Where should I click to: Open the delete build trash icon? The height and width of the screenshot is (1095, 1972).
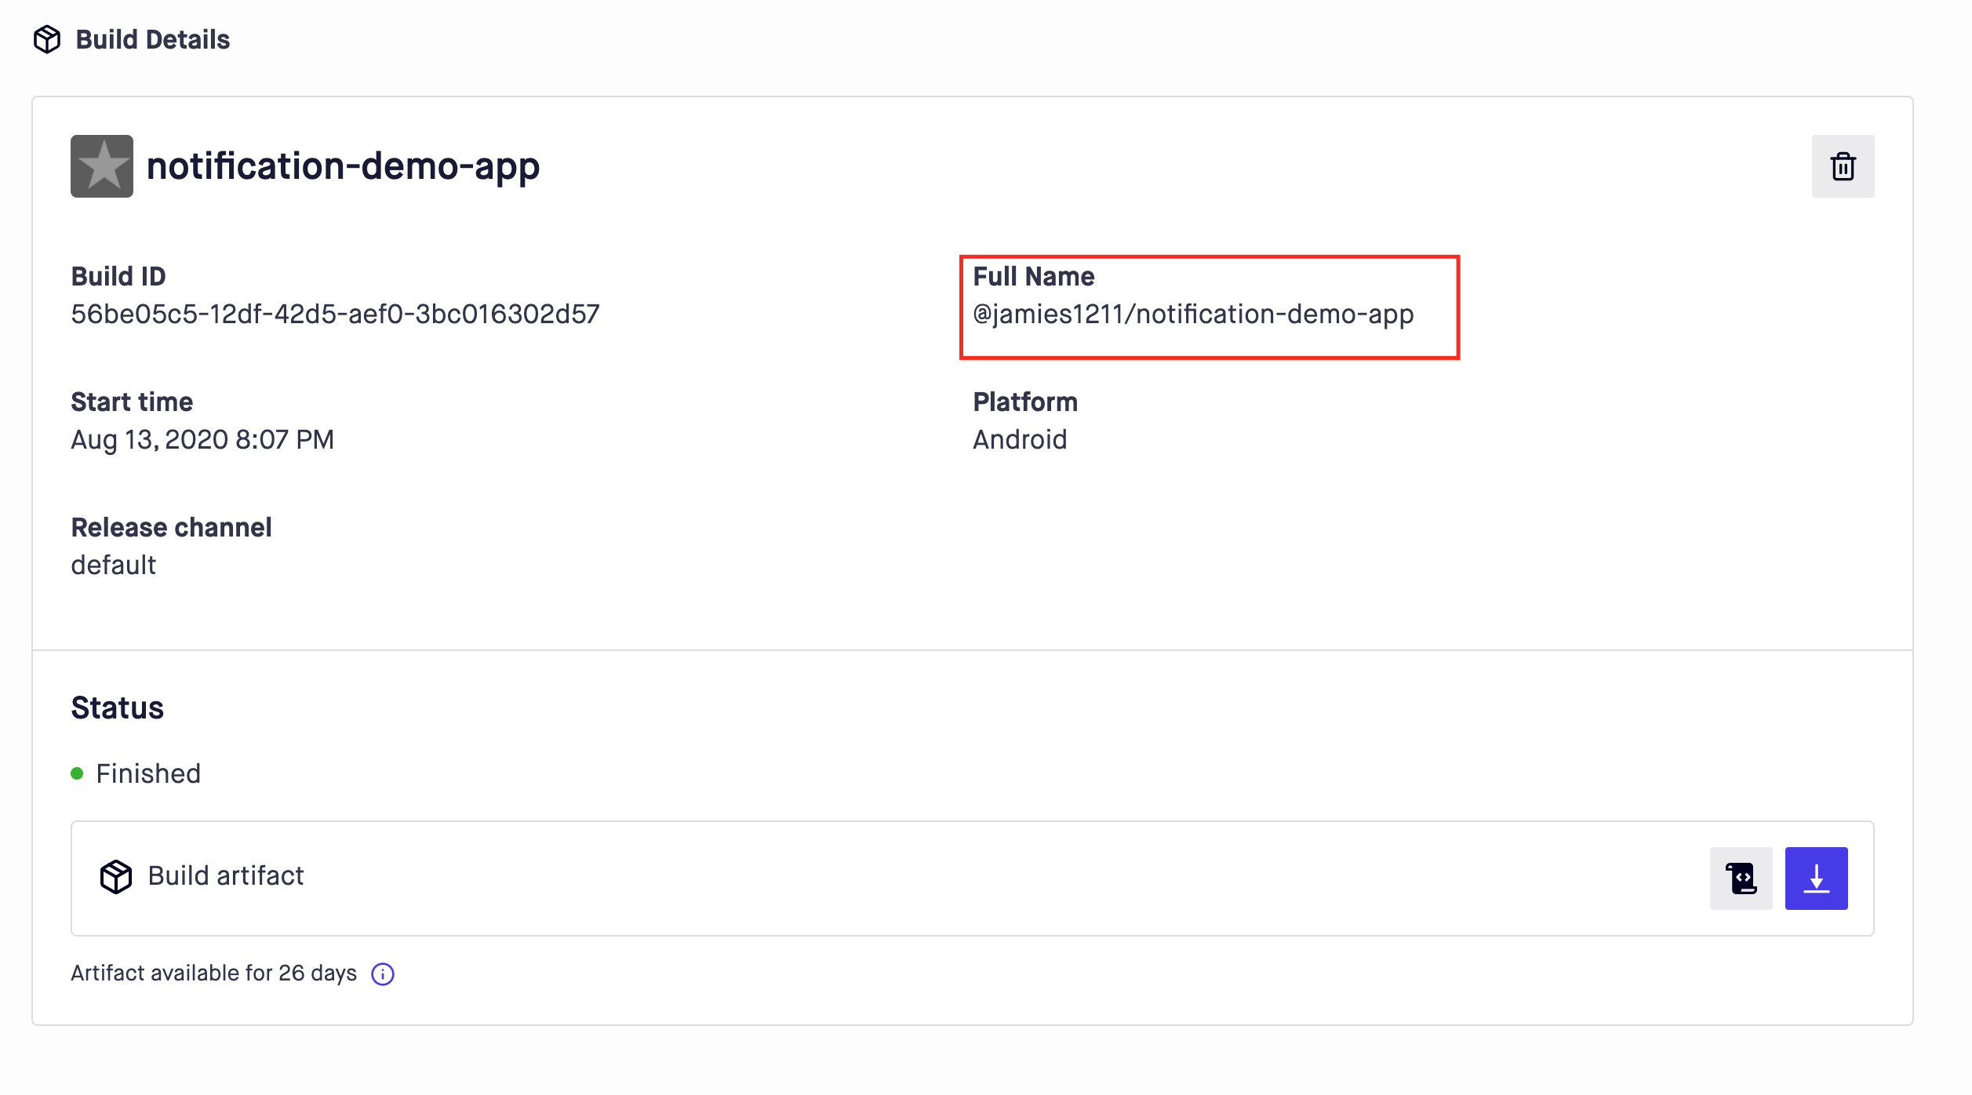(1843, 166)
